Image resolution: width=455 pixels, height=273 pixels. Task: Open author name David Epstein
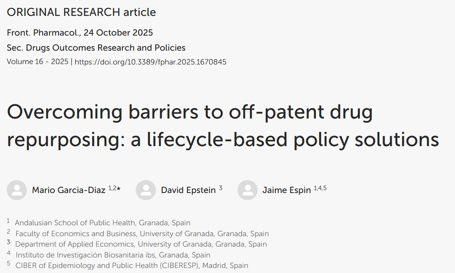(188, 191)
